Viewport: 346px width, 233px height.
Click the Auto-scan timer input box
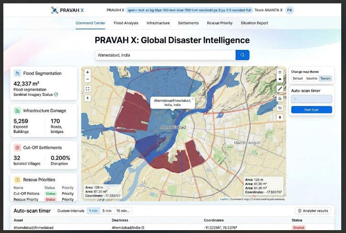(x=312, y=99)
